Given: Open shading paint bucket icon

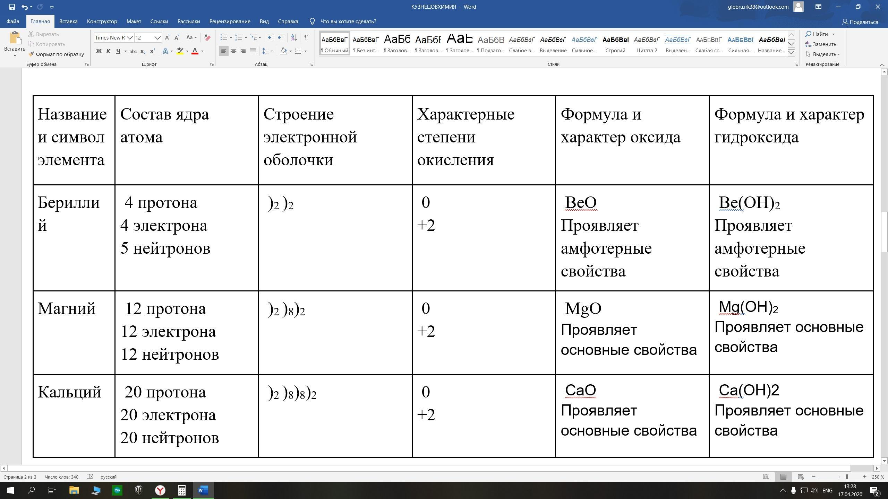Looking at the screenshot, I should click(x=283, y=51).
